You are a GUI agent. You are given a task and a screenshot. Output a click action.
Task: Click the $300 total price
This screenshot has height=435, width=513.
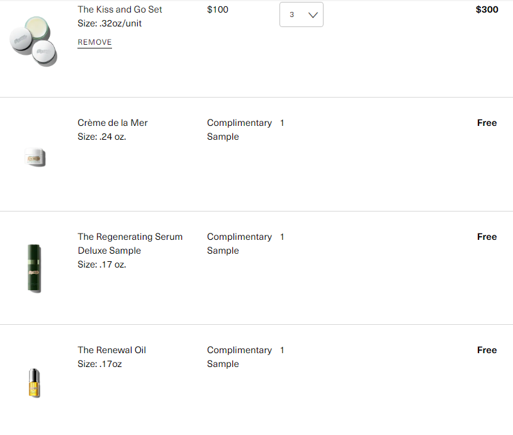click(x=487, y=9)
